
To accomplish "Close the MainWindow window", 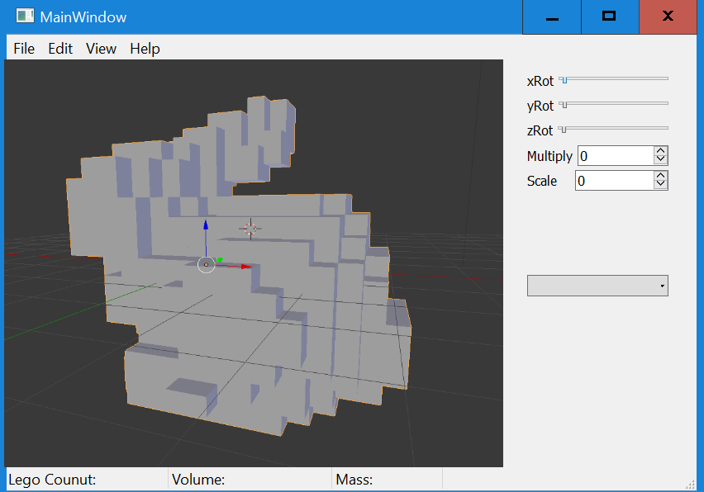I will point(668,17).
